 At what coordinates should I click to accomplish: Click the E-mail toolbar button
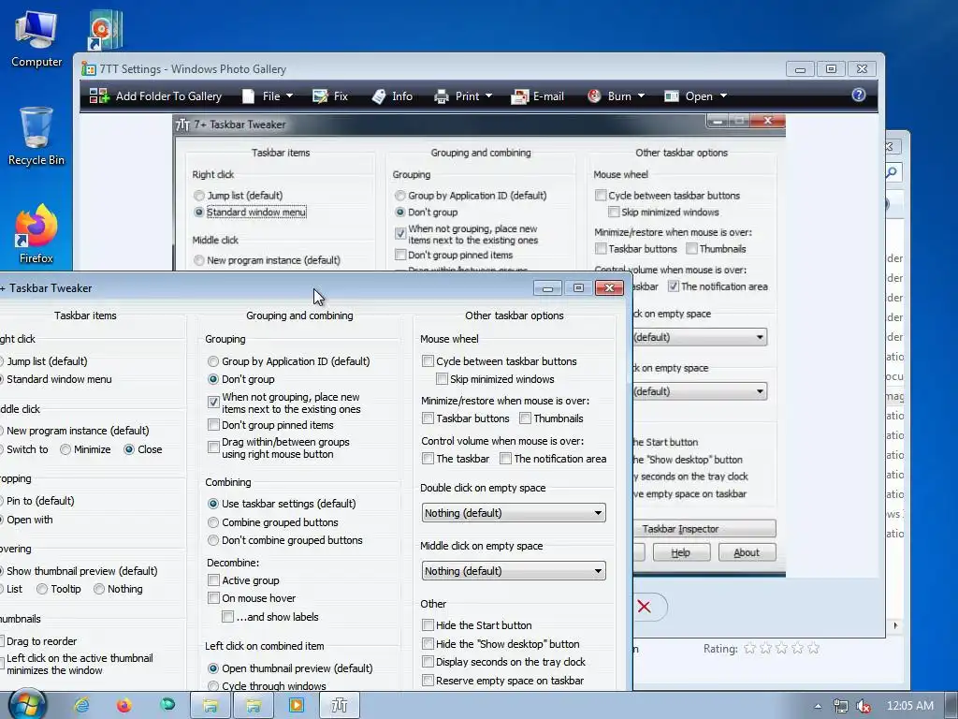tap(538, 96)
